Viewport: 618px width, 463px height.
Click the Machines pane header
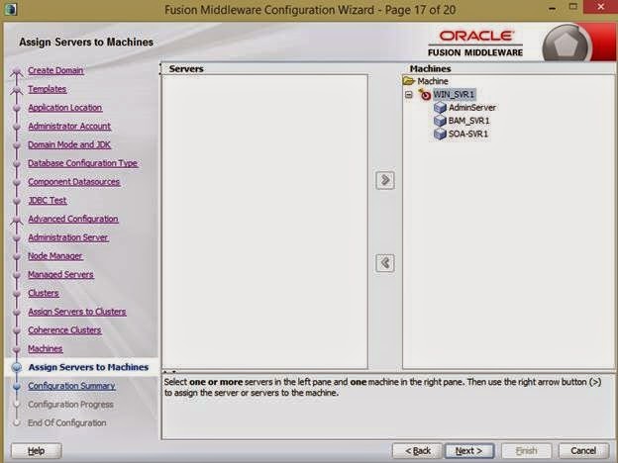(x=430, y=68)
